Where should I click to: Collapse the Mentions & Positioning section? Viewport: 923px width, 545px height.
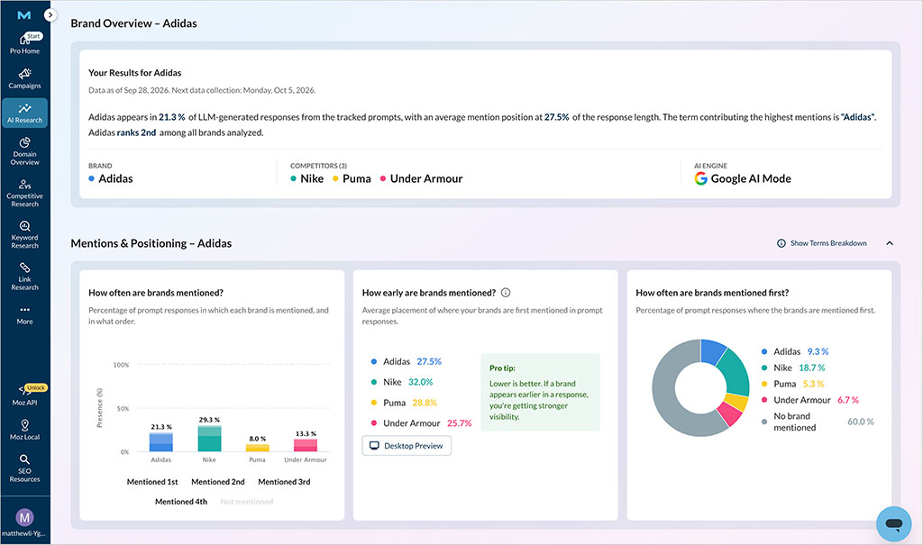click(890, 243)
